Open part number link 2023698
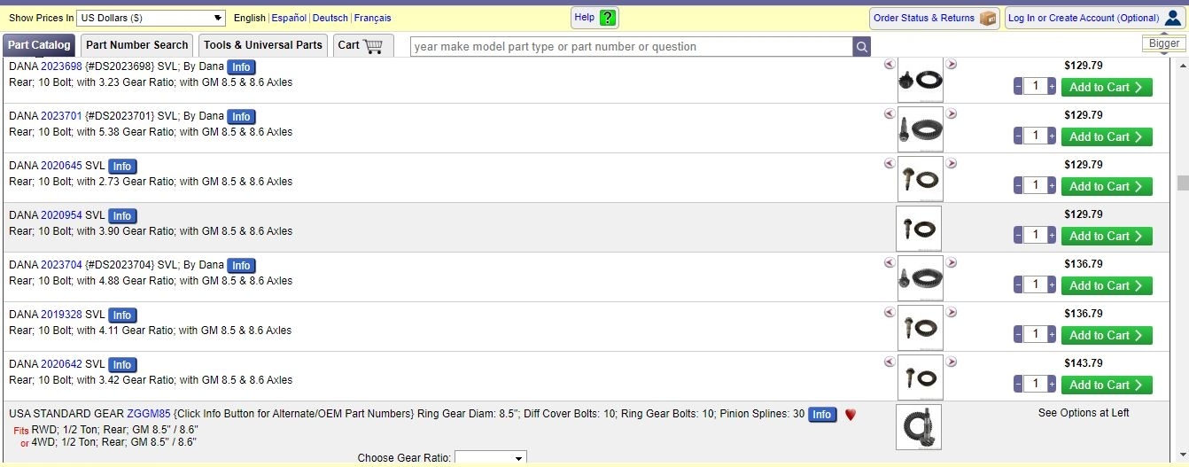The image size is (1189, 467). [61, 66]
